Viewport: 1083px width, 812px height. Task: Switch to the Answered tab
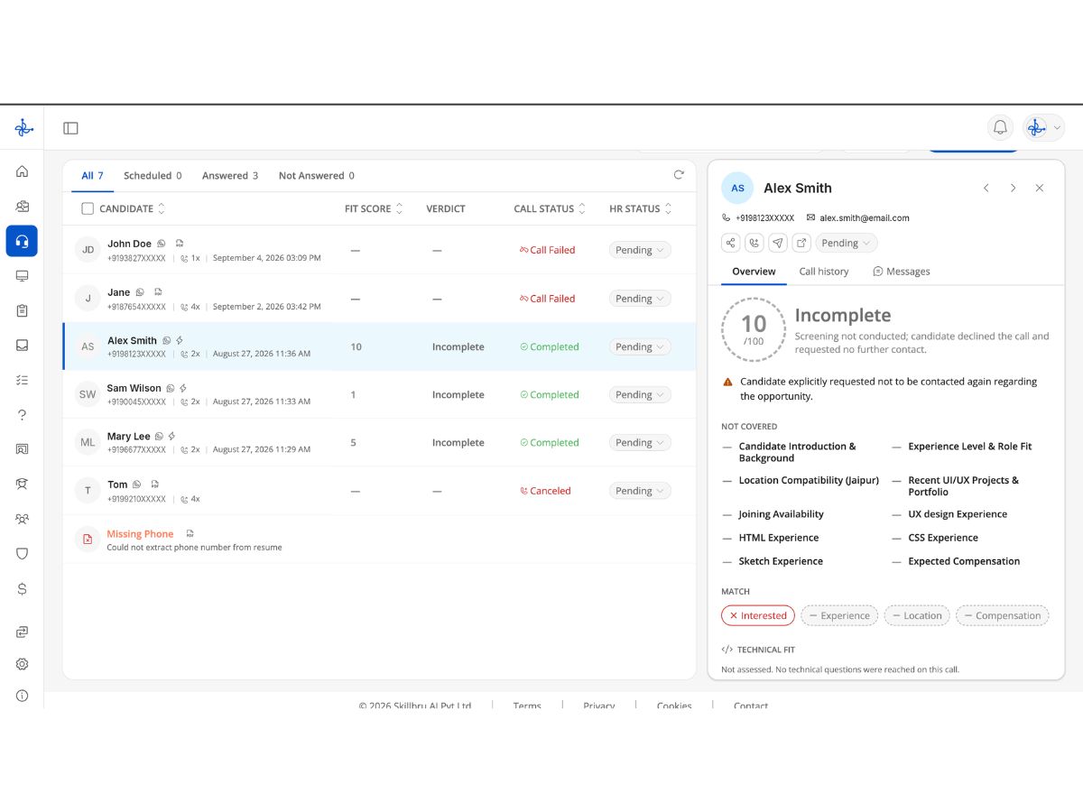(230, 176)
